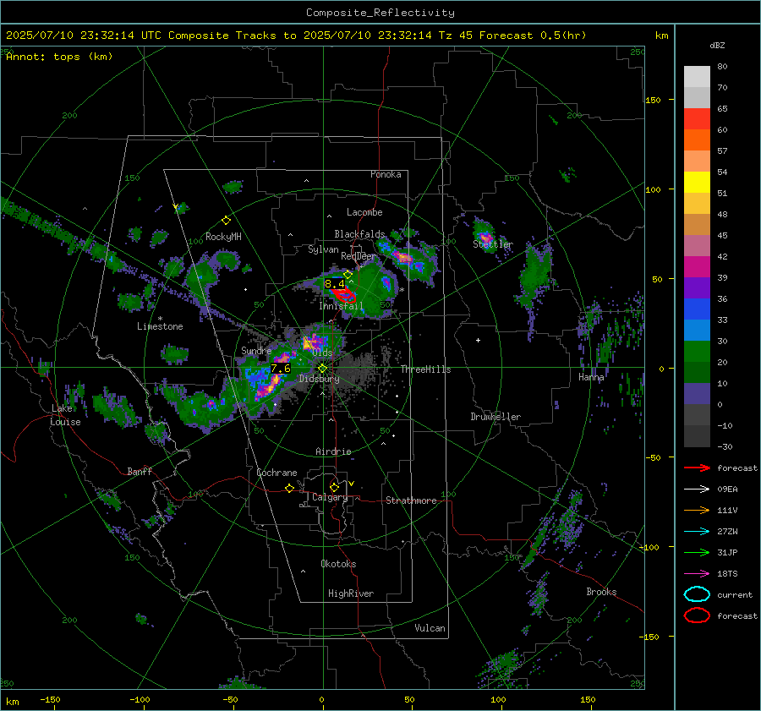Click the RockyMH label
The image size is (761, 711).
pos(223,237)
